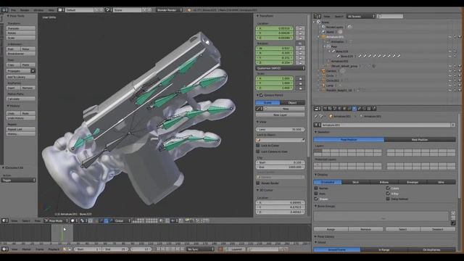Switch to the Render properties tab icon
The image size is (464, 261).
point(325,109)
